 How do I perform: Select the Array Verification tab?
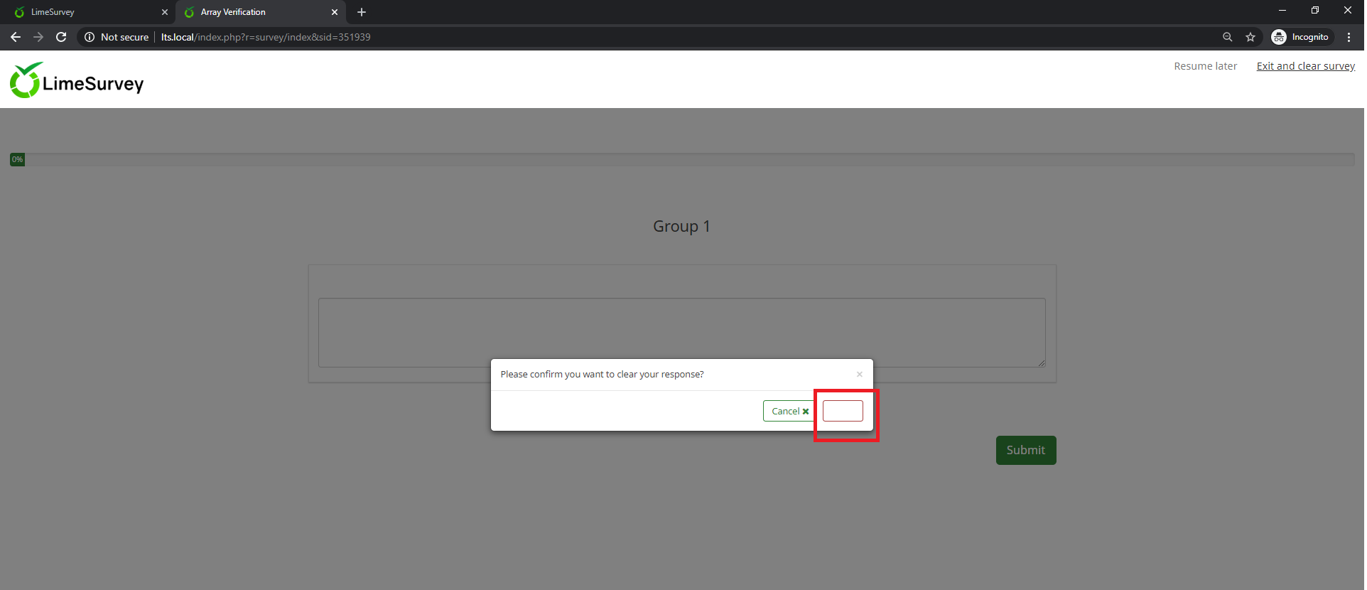click(261, 12)
